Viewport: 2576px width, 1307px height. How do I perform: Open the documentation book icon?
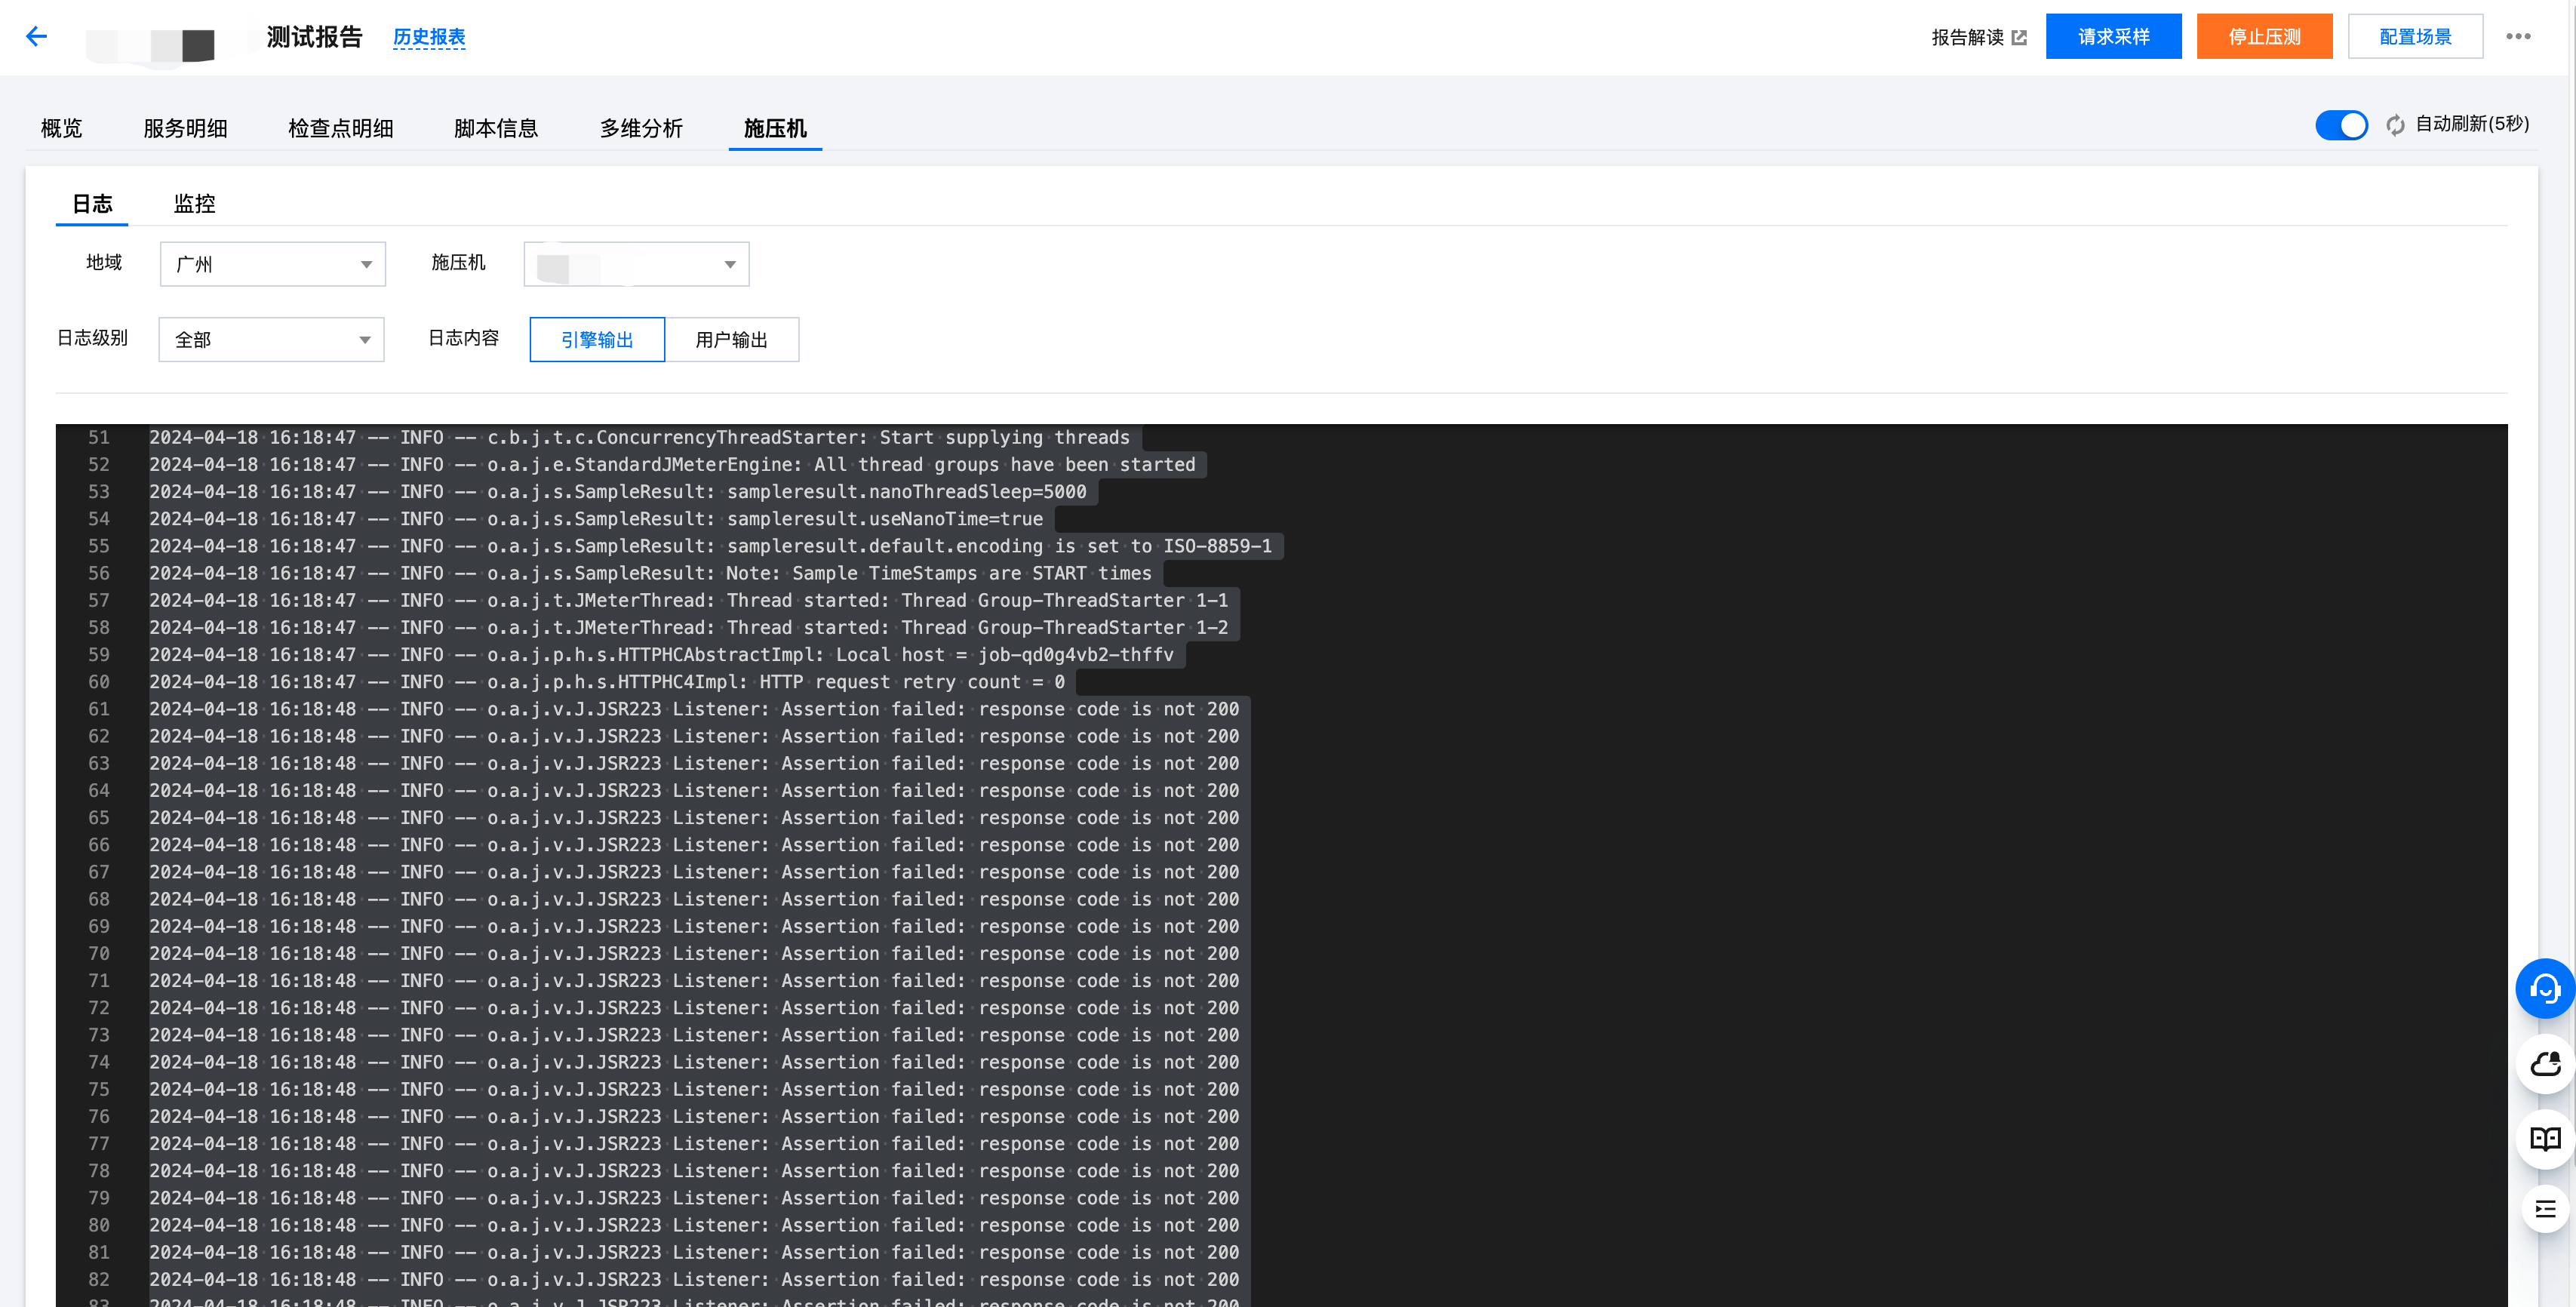coord(2544,1138)
